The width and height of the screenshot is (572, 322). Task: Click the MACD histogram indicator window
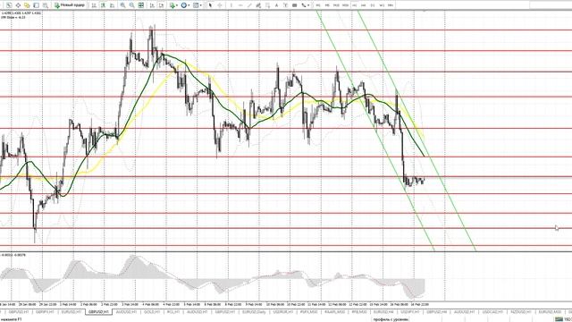click(286, 276)
